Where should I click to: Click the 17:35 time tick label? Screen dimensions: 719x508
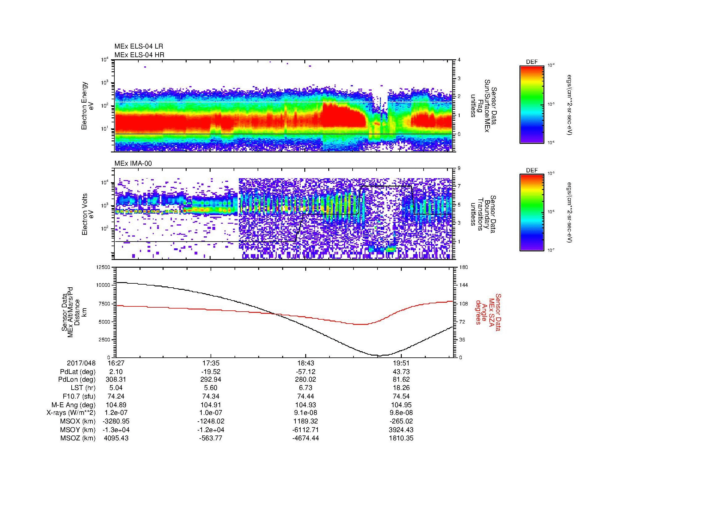click(x=211, y=363)
